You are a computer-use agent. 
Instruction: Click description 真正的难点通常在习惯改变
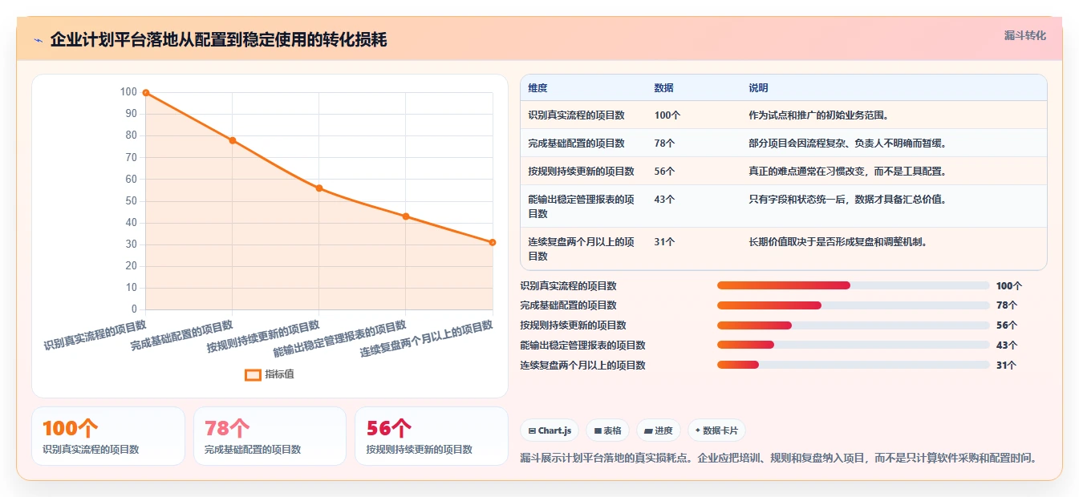pos(848,172)
